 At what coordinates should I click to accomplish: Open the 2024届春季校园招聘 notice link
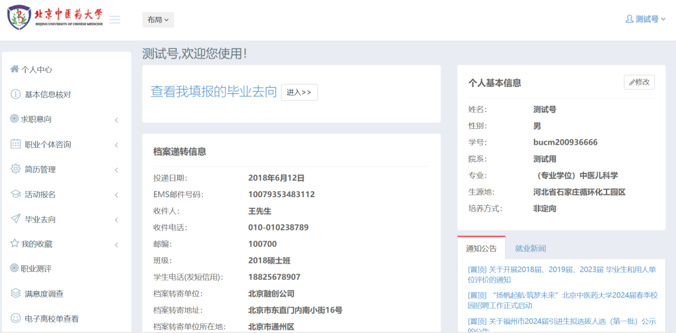point(562,300)
